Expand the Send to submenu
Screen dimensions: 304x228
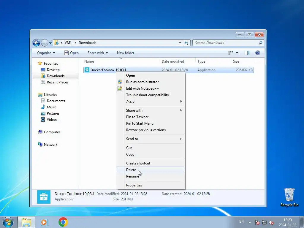151,139
